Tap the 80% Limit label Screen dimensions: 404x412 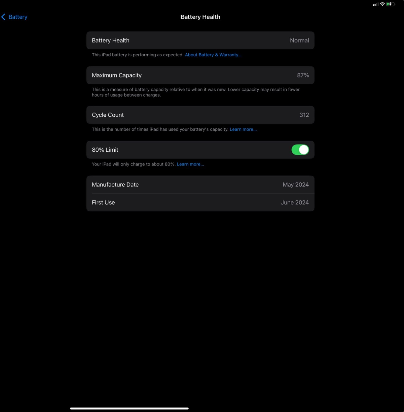click(x=105, y=150)
